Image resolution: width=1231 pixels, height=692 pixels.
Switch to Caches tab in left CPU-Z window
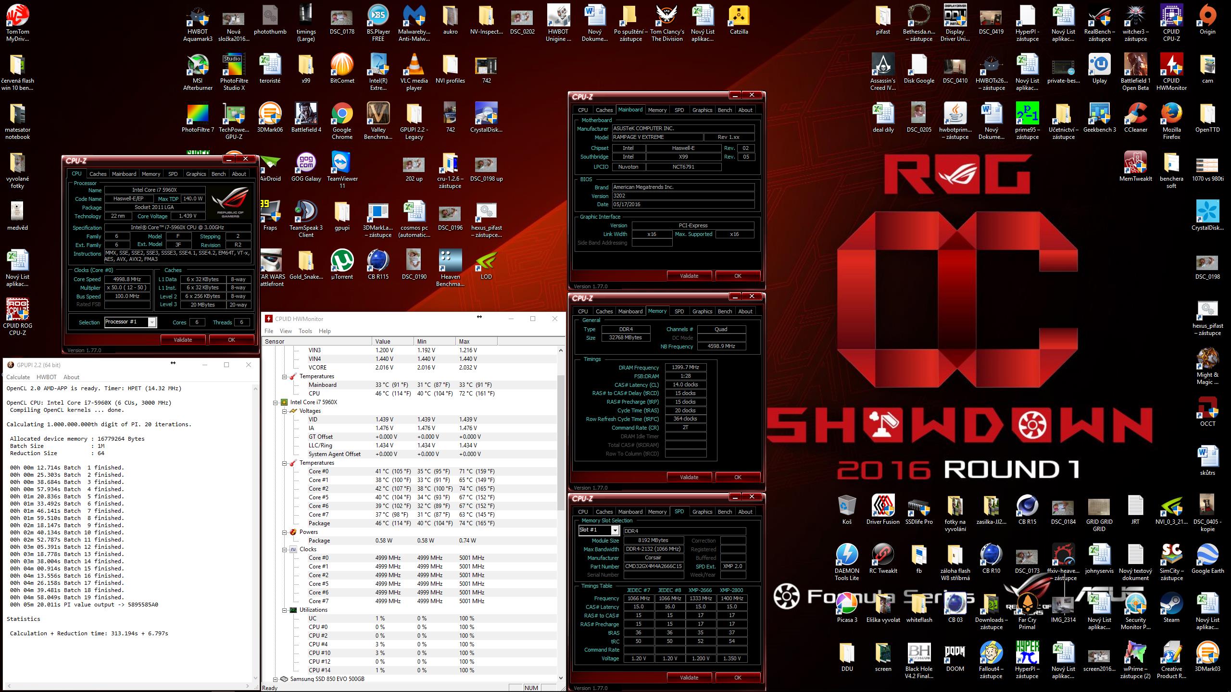click(x=98, y=174)
